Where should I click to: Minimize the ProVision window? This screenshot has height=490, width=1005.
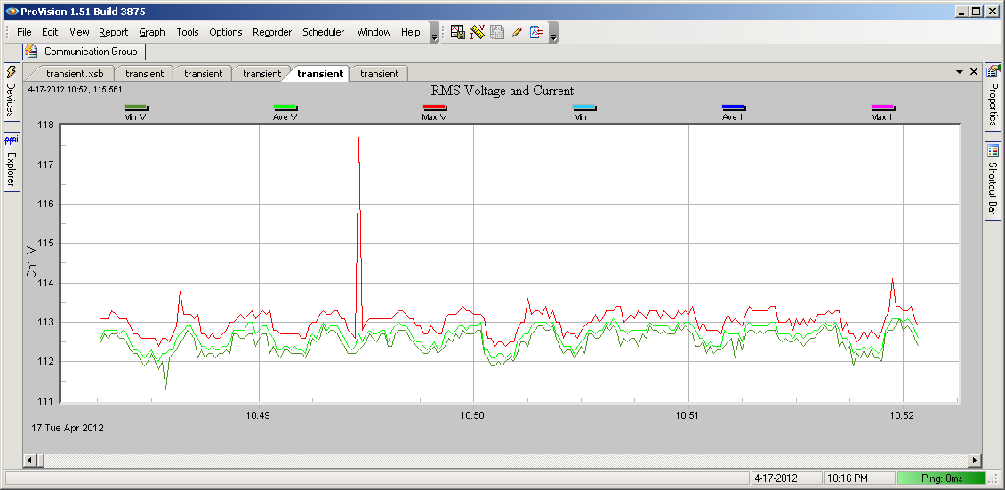pos(962,11)
